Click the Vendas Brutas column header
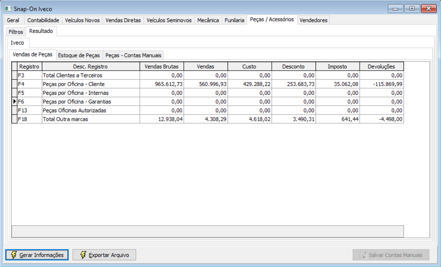 pyautogui.click(x=162, y=67)
